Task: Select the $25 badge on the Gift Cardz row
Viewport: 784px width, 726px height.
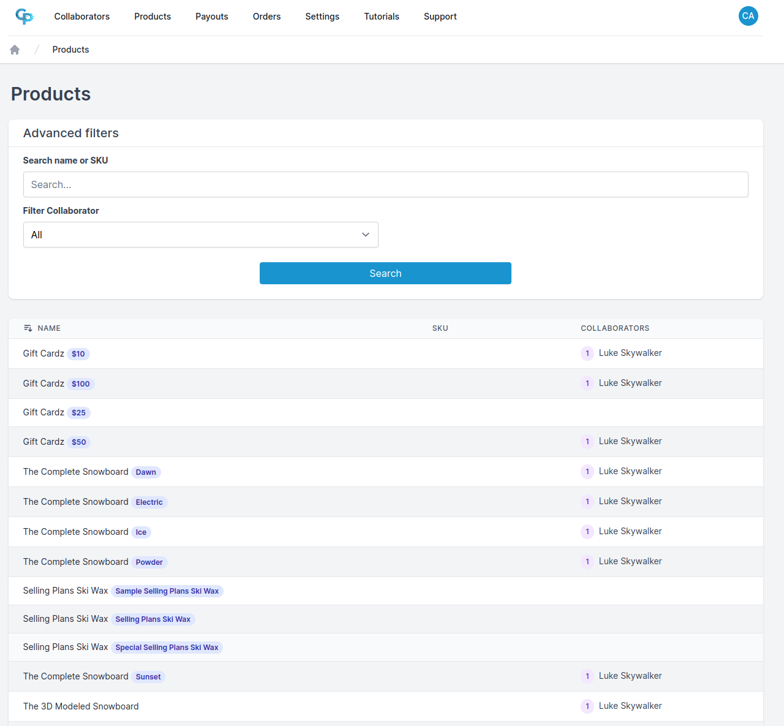Action: (x=78, y=412)
